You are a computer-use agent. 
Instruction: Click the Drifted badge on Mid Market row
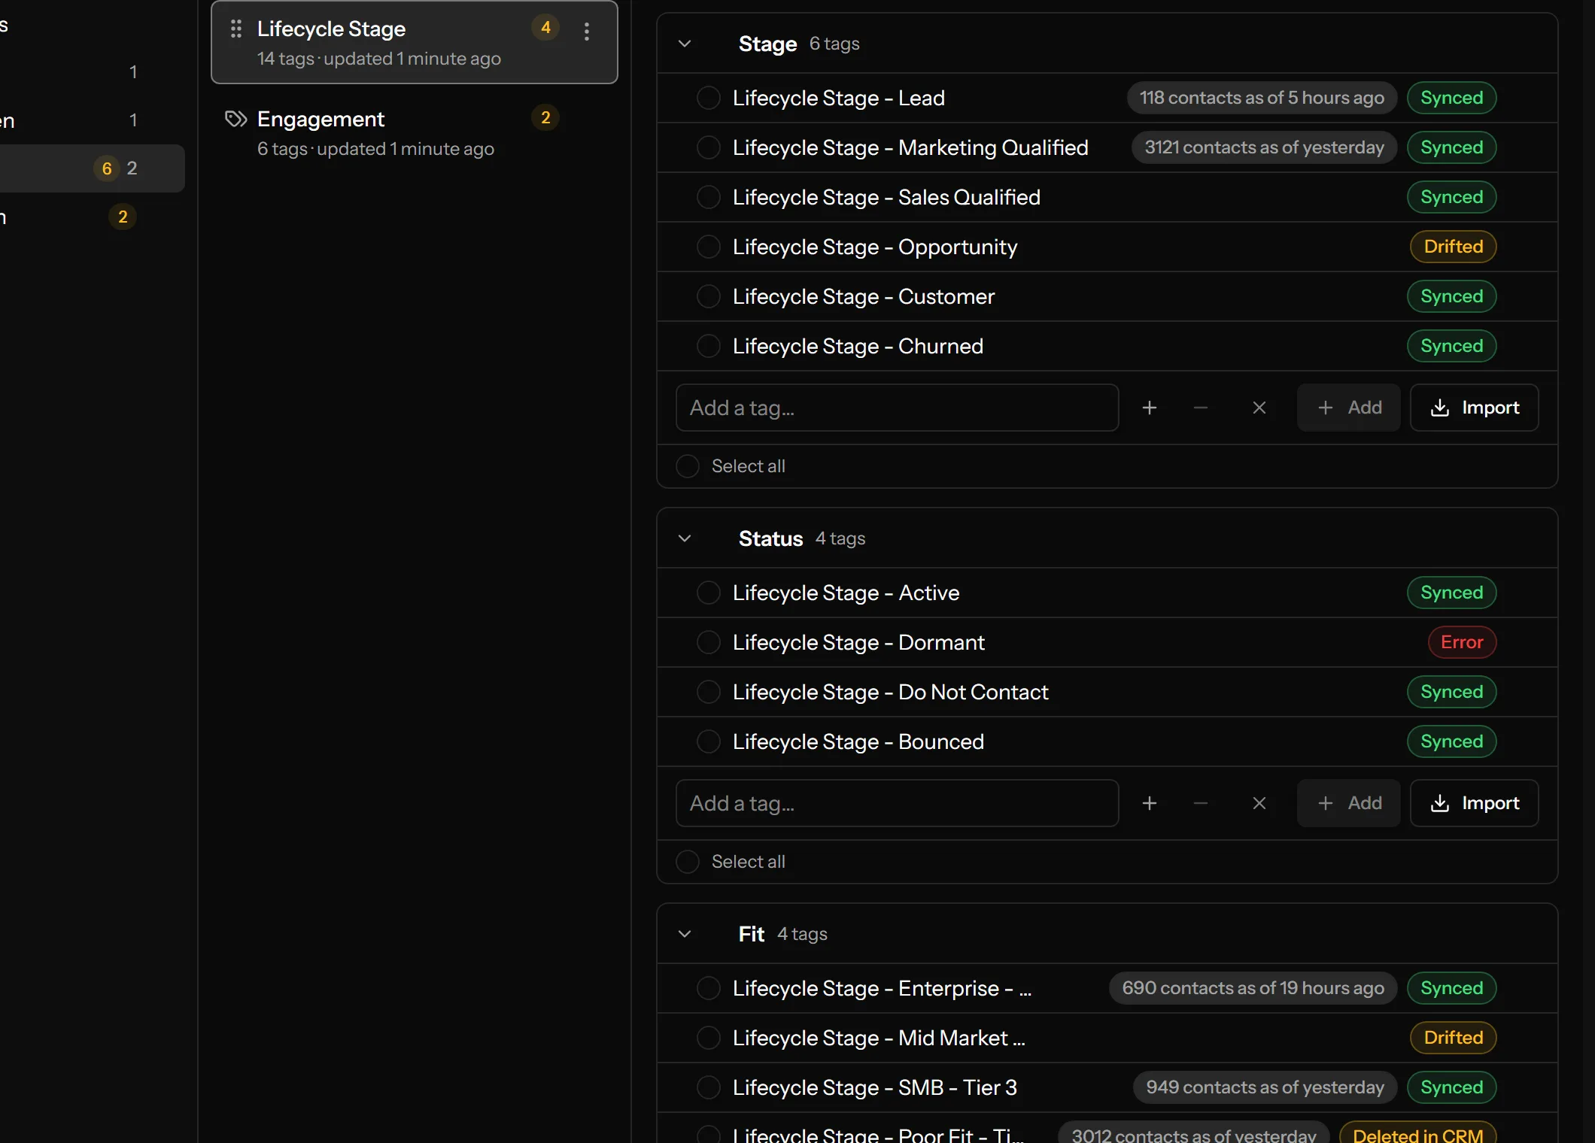coord(1453,1038)
